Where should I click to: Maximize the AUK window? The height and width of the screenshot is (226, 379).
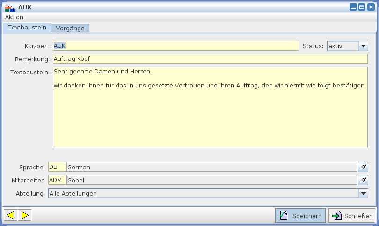[x=362, y=7]
